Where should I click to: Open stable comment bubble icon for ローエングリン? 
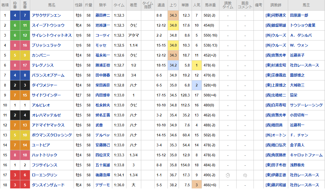pos(245,175)
